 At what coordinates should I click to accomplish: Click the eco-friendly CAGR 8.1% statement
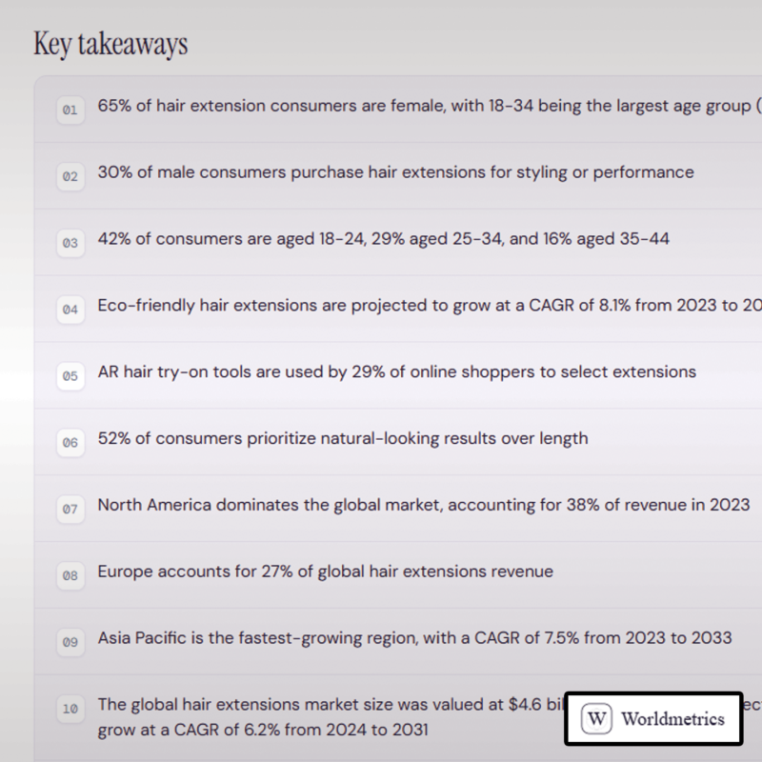coord(430,306)
